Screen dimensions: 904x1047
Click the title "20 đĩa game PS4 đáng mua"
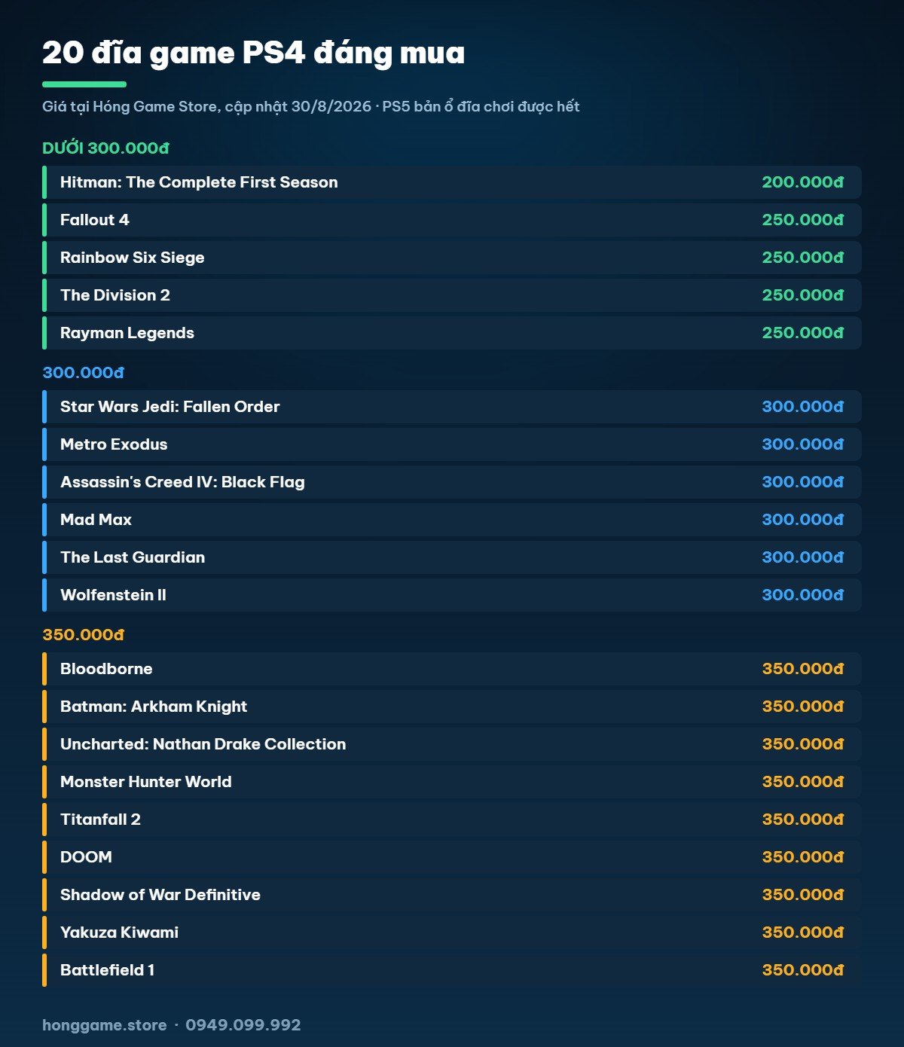[253, 53]
